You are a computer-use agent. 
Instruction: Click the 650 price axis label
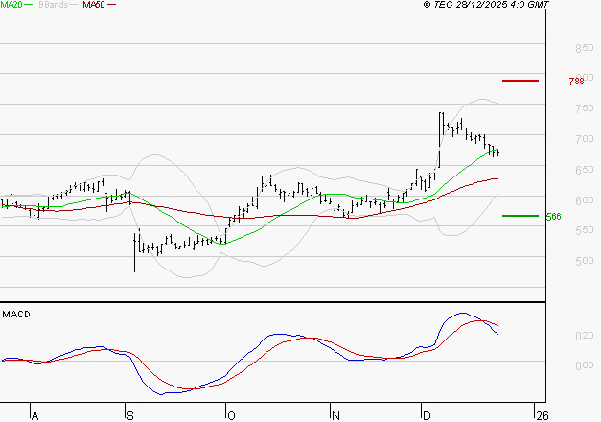[585, 170]
